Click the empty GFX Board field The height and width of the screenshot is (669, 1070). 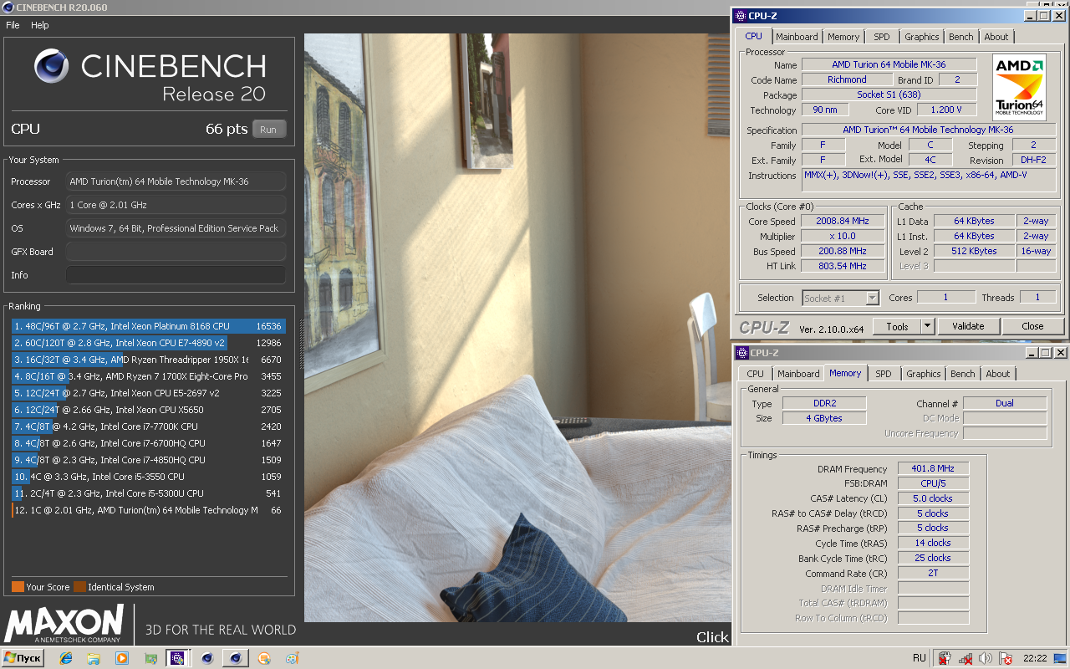pyautogui.click(x=176, y=252)
